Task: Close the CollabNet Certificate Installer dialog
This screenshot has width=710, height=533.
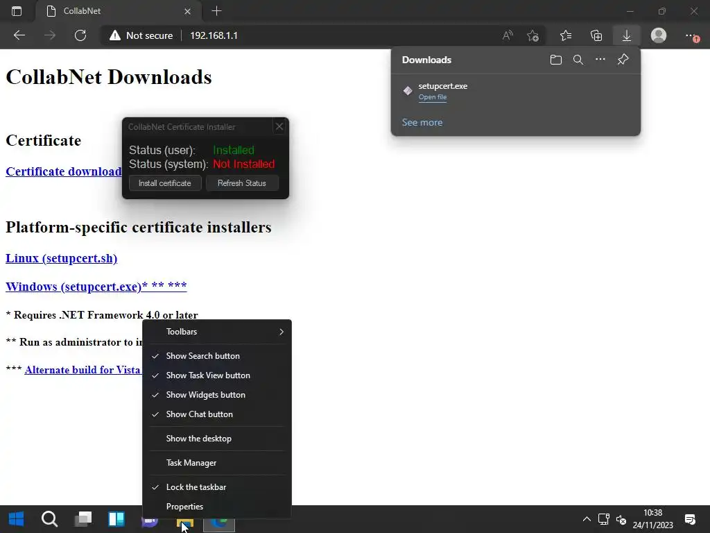Action: click(x=279, y=127)
